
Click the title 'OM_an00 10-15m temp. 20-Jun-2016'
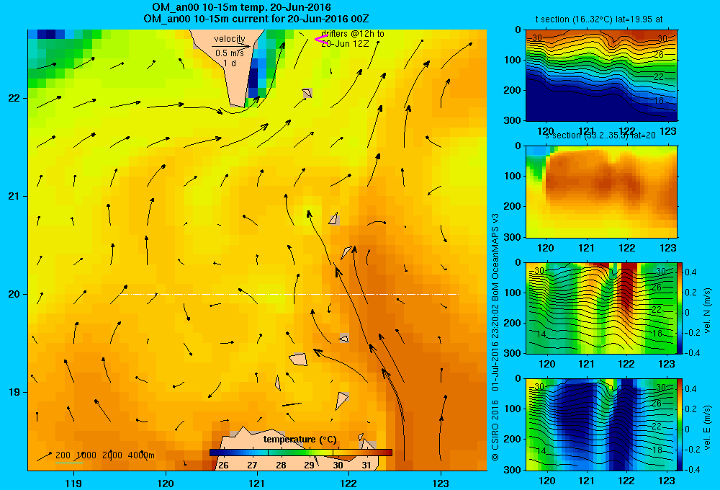click(x=241, y=7)
